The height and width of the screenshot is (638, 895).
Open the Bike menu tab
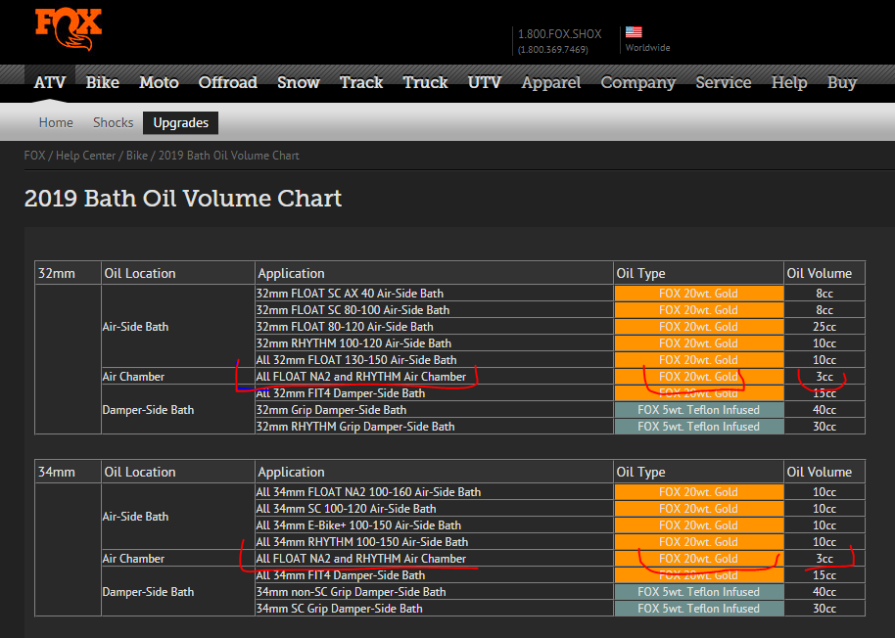coord(102,82)
